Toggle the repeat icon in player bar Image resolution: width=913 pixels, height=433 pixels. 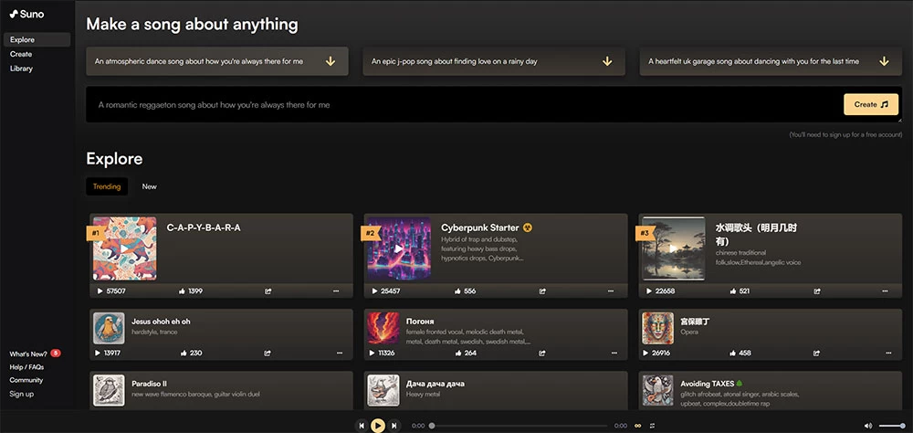tap(653, 426)
